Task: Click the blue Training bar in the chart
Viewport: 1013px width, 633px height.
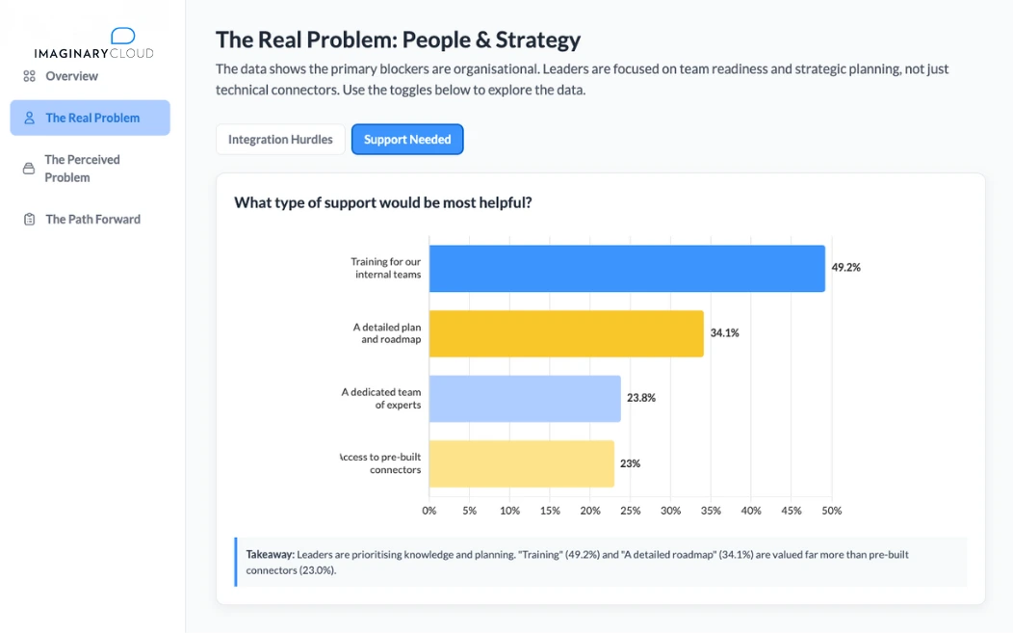Action: 626,268
